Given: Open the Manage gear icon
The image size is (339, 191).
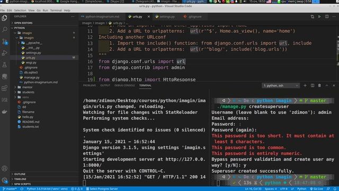Looking at the screenshot, I should [4, 180].
